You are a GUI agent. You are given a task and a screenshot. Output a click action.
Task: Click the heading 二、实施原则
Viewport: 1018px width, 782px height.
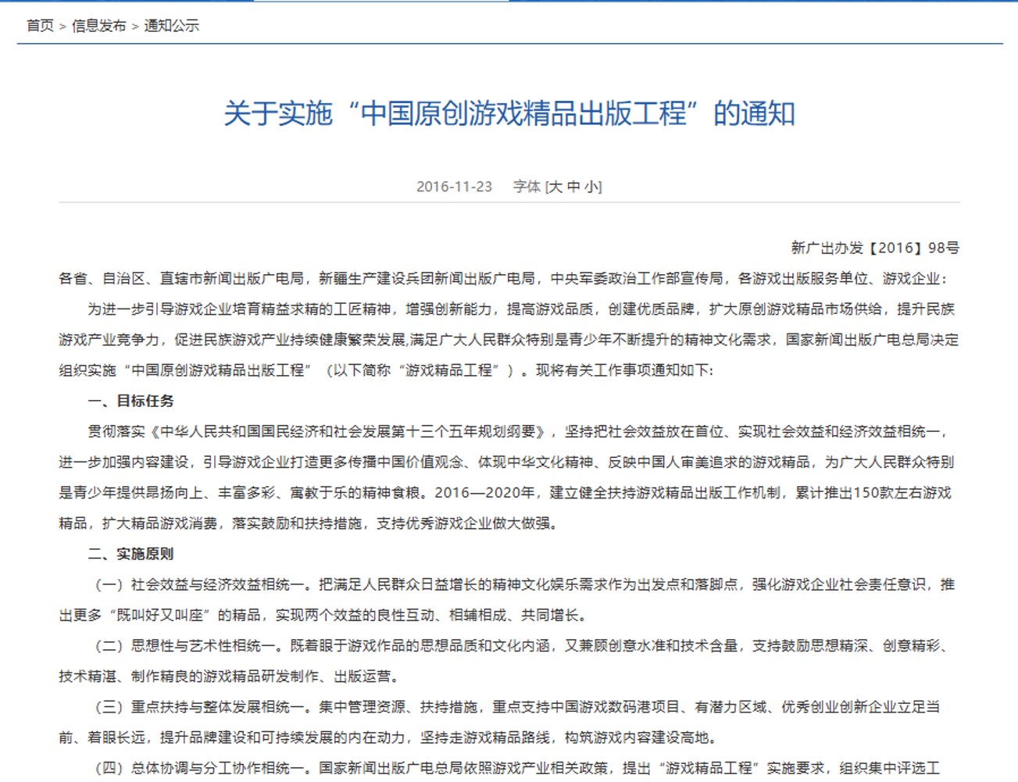(130, 554)
